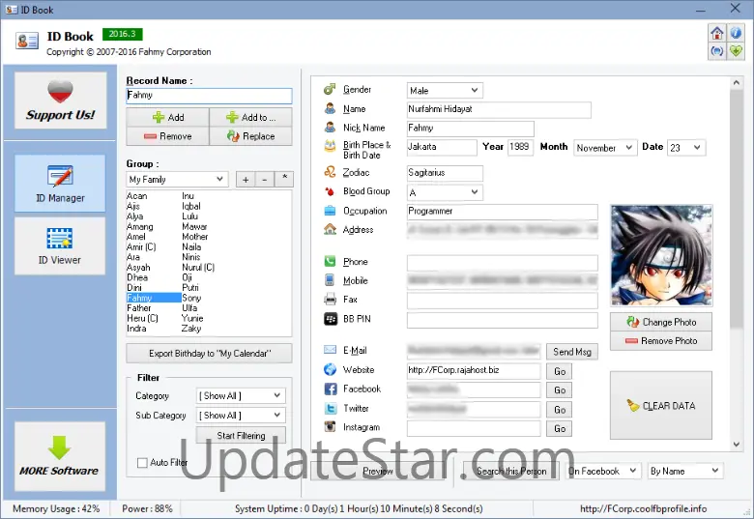
Task: Click the BlackBerry BB PIN icon
Action: pyautogui.click(x=331, y=319)
